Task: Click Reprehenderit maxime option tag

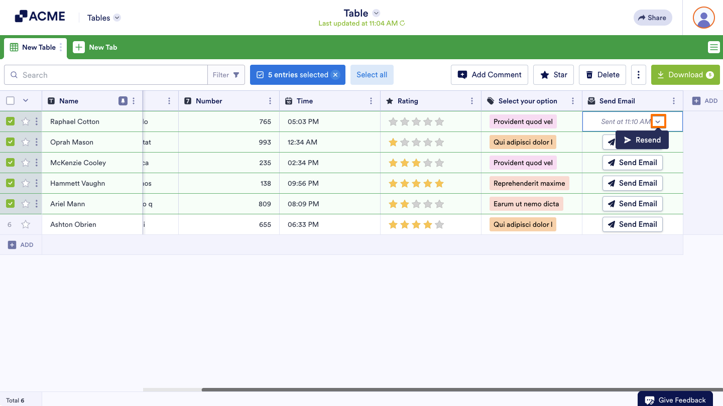Action: click(x=529, y=183)
